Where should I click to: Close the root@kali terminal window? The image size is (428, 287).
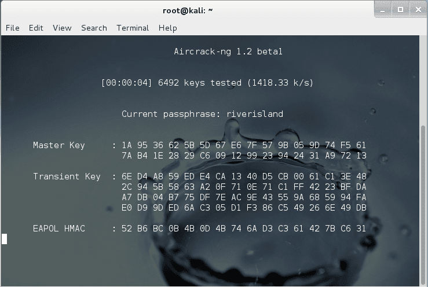click(419, 10)
